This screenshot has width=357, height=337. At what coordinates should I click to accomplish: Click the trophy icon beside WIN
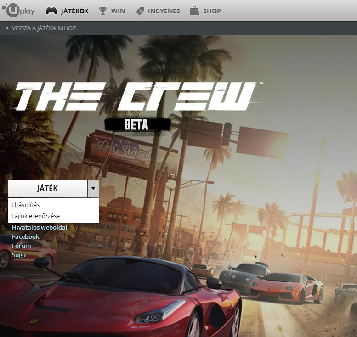click(x=102, y=11)
